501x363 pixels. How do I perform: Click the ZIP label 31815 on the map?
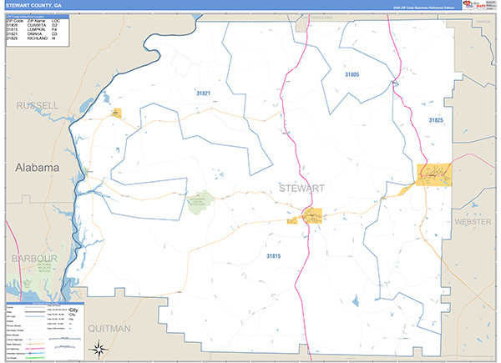(x=274, y=256)
